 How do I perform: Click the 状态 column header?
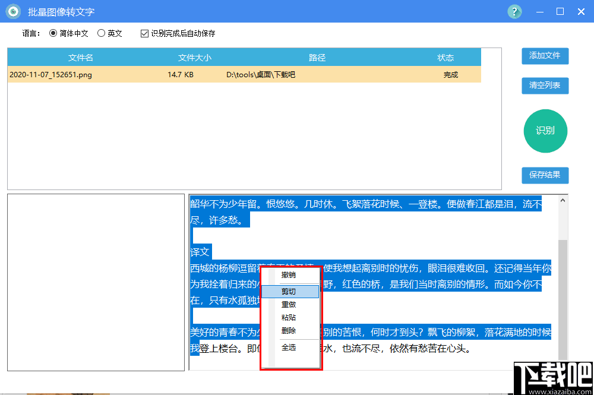443,58
